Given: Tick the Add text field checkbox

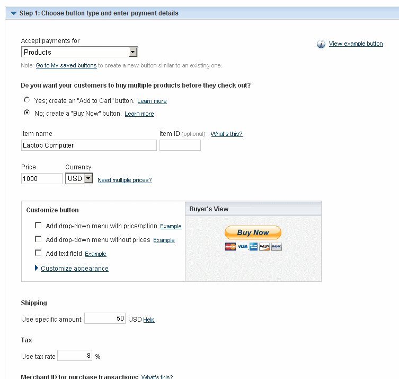Looking at the screenshot, I should tap(38, 253).
